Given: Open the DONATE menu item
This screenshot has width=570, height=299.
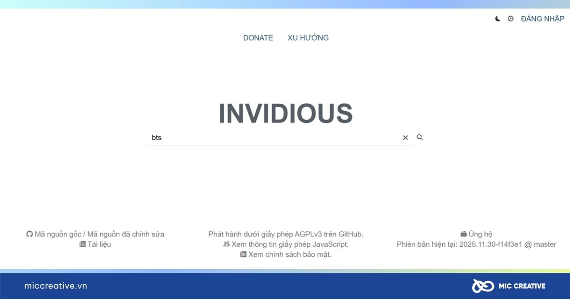Looking at the screenshot, I should point(258,38).
